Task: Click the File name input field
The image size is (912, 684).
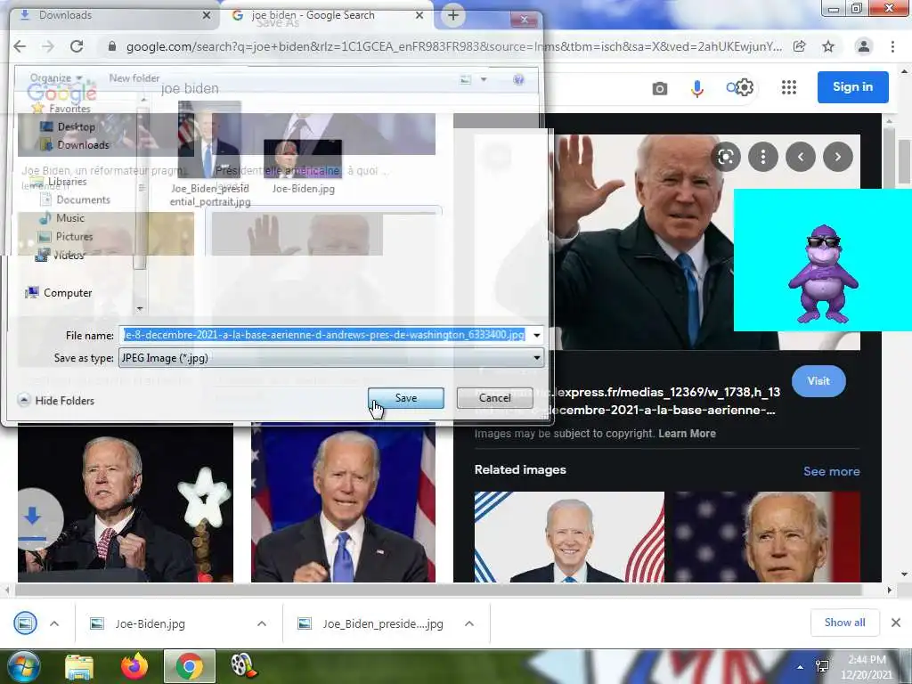Action: click(x=324, y=335)
